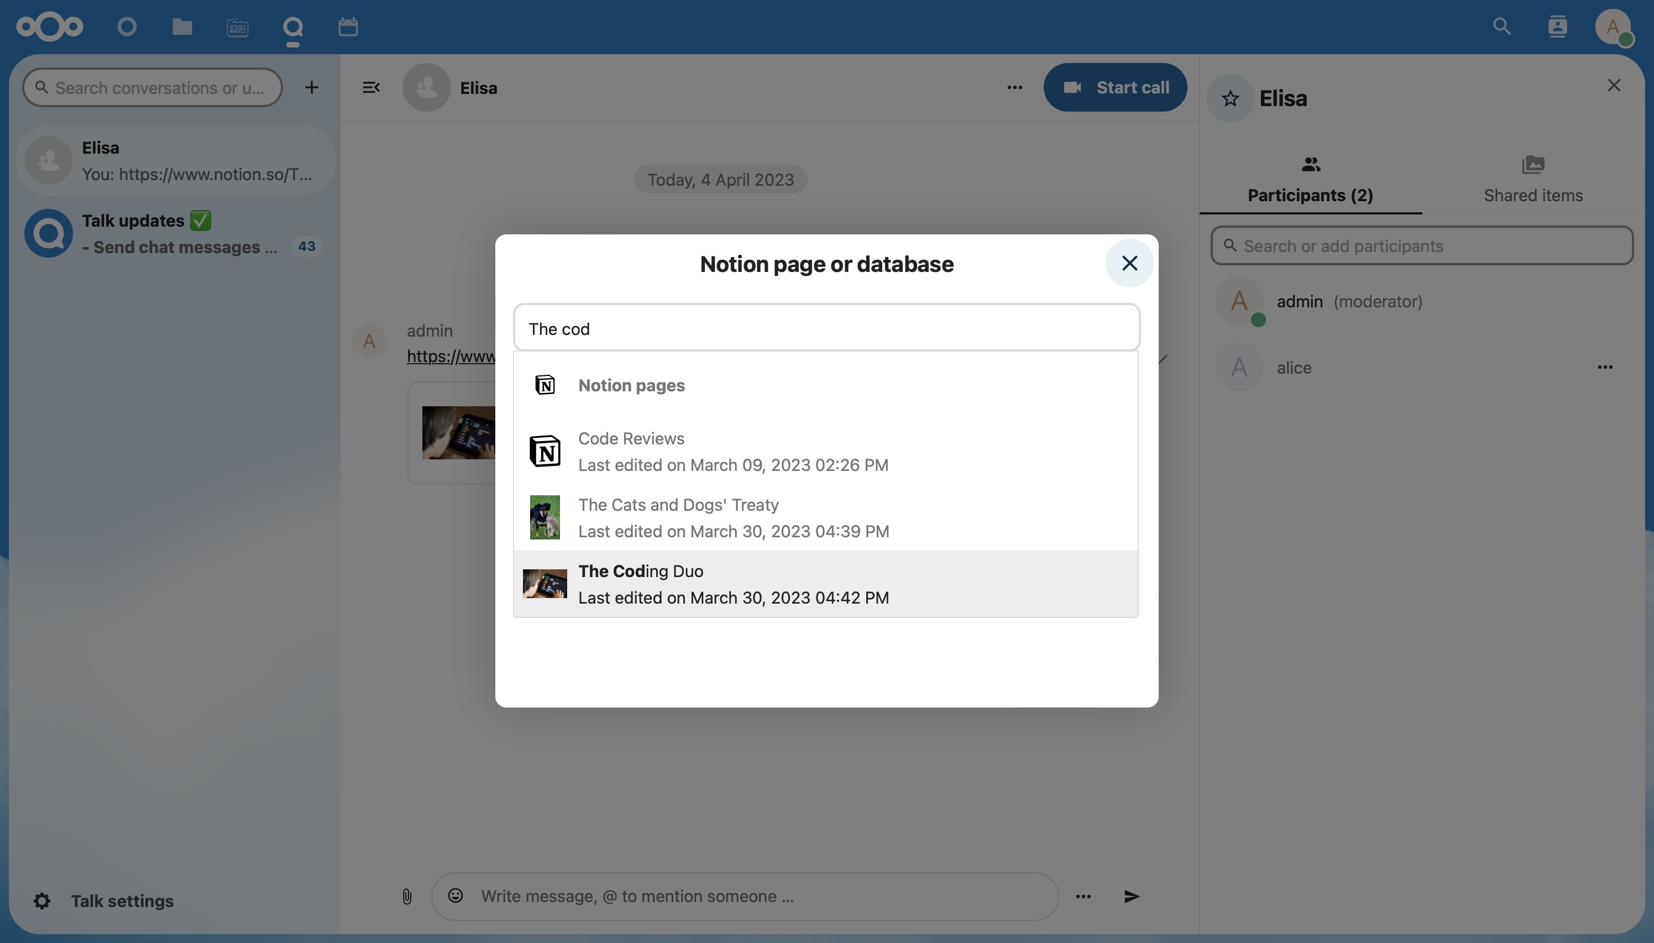Open conversation options three-dot menu
This screenshot has height=943, width=1654.
(x=1014, y=87)
